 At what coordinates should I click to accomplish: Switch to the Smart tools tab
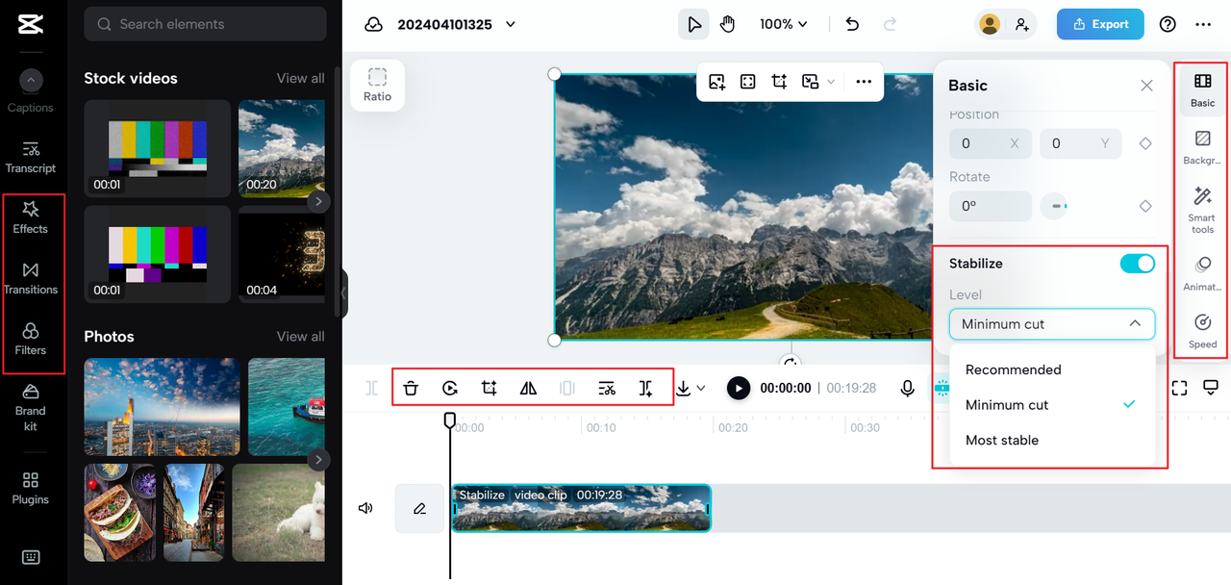[x=1202, y=210]
